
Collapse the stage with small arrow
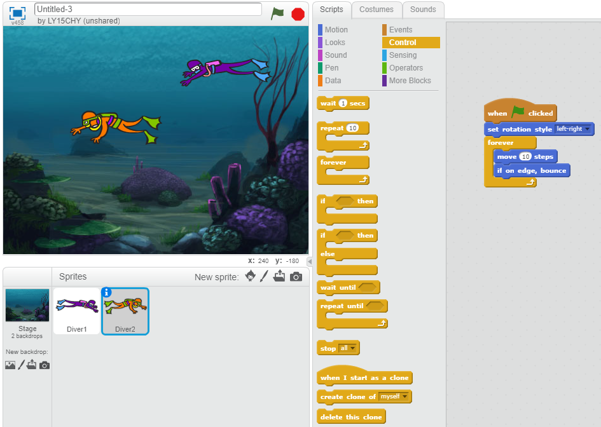[x=310, y=261]
